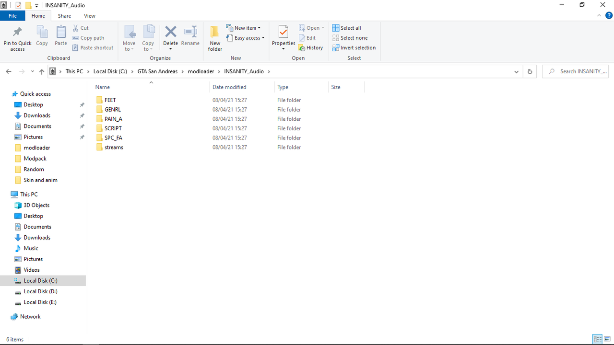This screenshot has width=614, height=345.
Task: Create a New folder
Action: [215, 38]
